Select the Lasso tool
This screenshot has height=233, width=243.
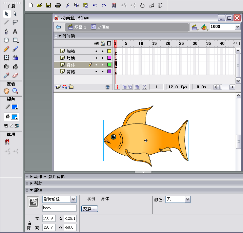[x=15, y=22]
